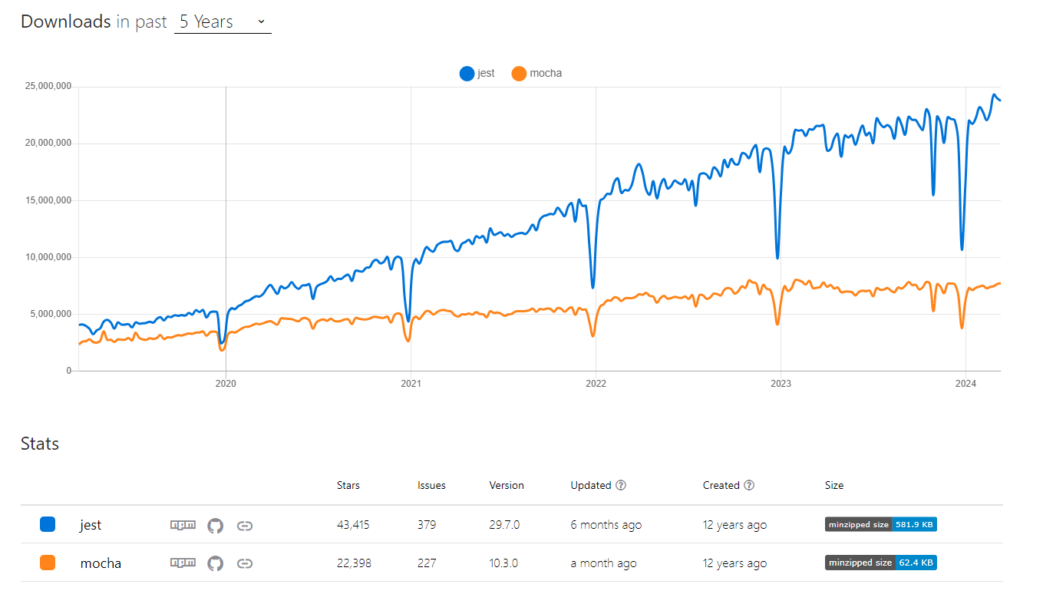Image resolution: width=1043 pixels, height=604 pixels.
Task: Select mocha stars count 22,398
Action: (x=354, y=563)
